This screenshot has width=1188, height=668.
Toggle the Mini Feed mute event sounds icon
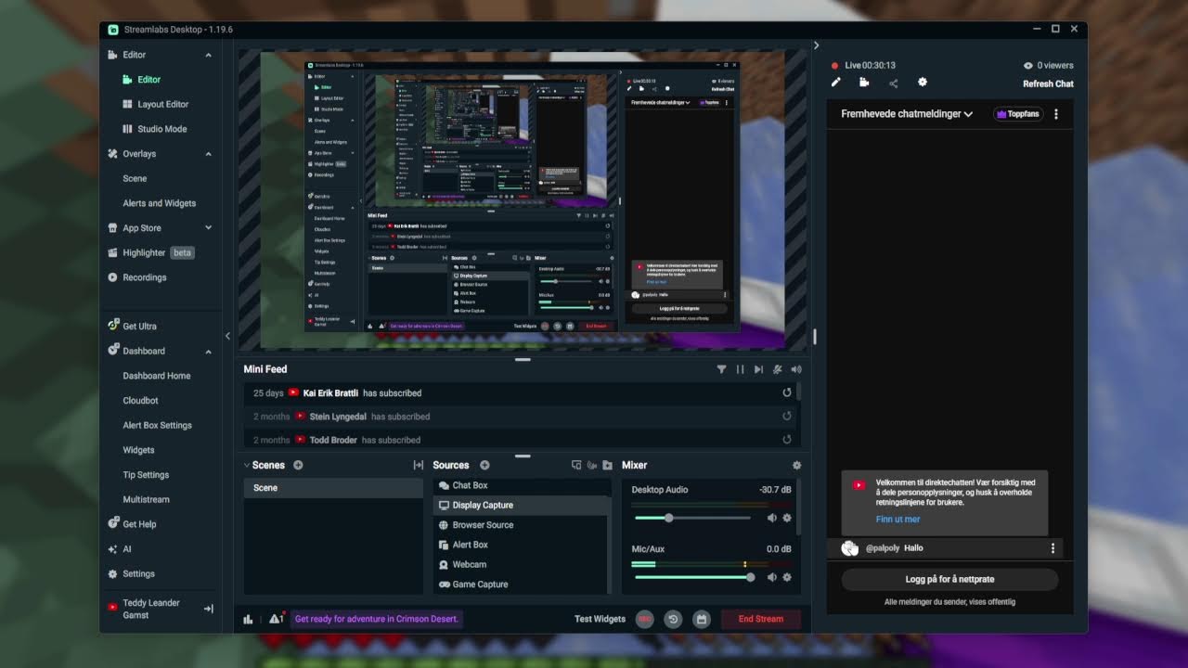(777, 369)
